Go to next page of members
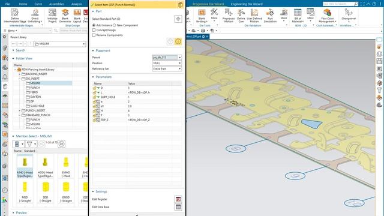This screenshot has height=216, width=384. 61,144
